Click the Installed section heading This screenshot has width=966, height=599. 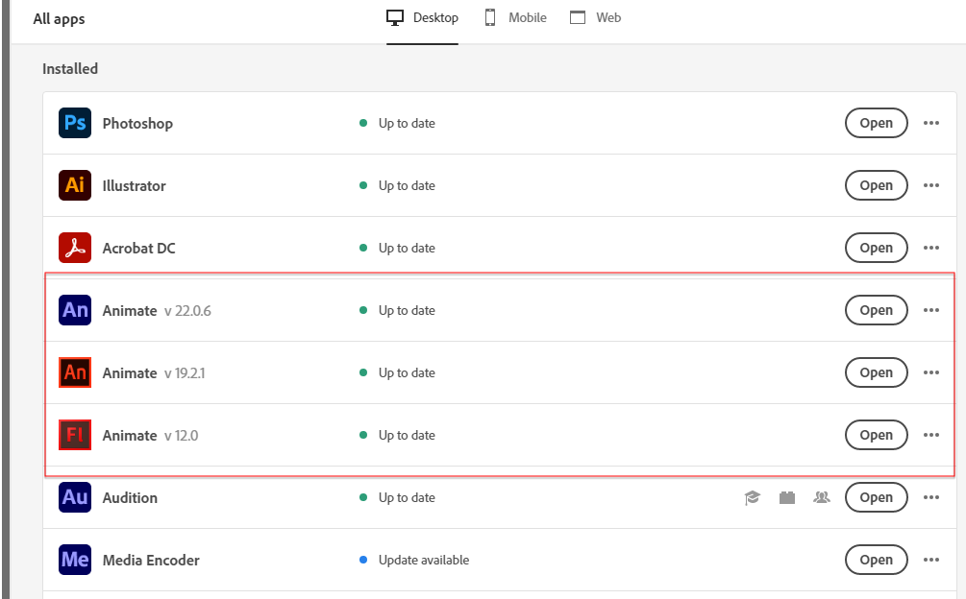70,69
